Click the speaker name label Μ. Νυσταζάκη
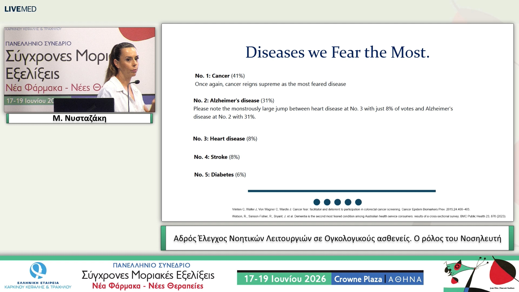The width and height of the screenshot is (519, 292). [79, 118]
